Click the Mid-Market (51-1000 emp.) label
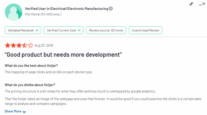Viewport: 207px width, 115px height. tap(43, 14)
